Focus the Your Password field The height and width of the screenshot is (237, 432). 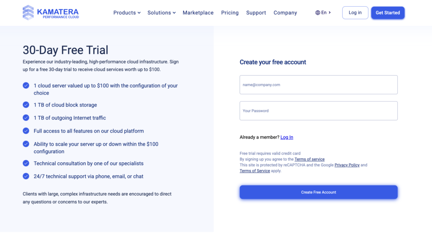(x=319, y=111)
